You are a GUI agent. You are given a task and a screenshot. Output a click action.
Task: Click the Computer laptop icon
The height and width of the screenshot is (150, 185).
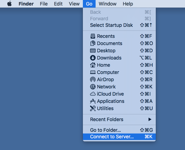pyautogui.click(x=93, y=72)
